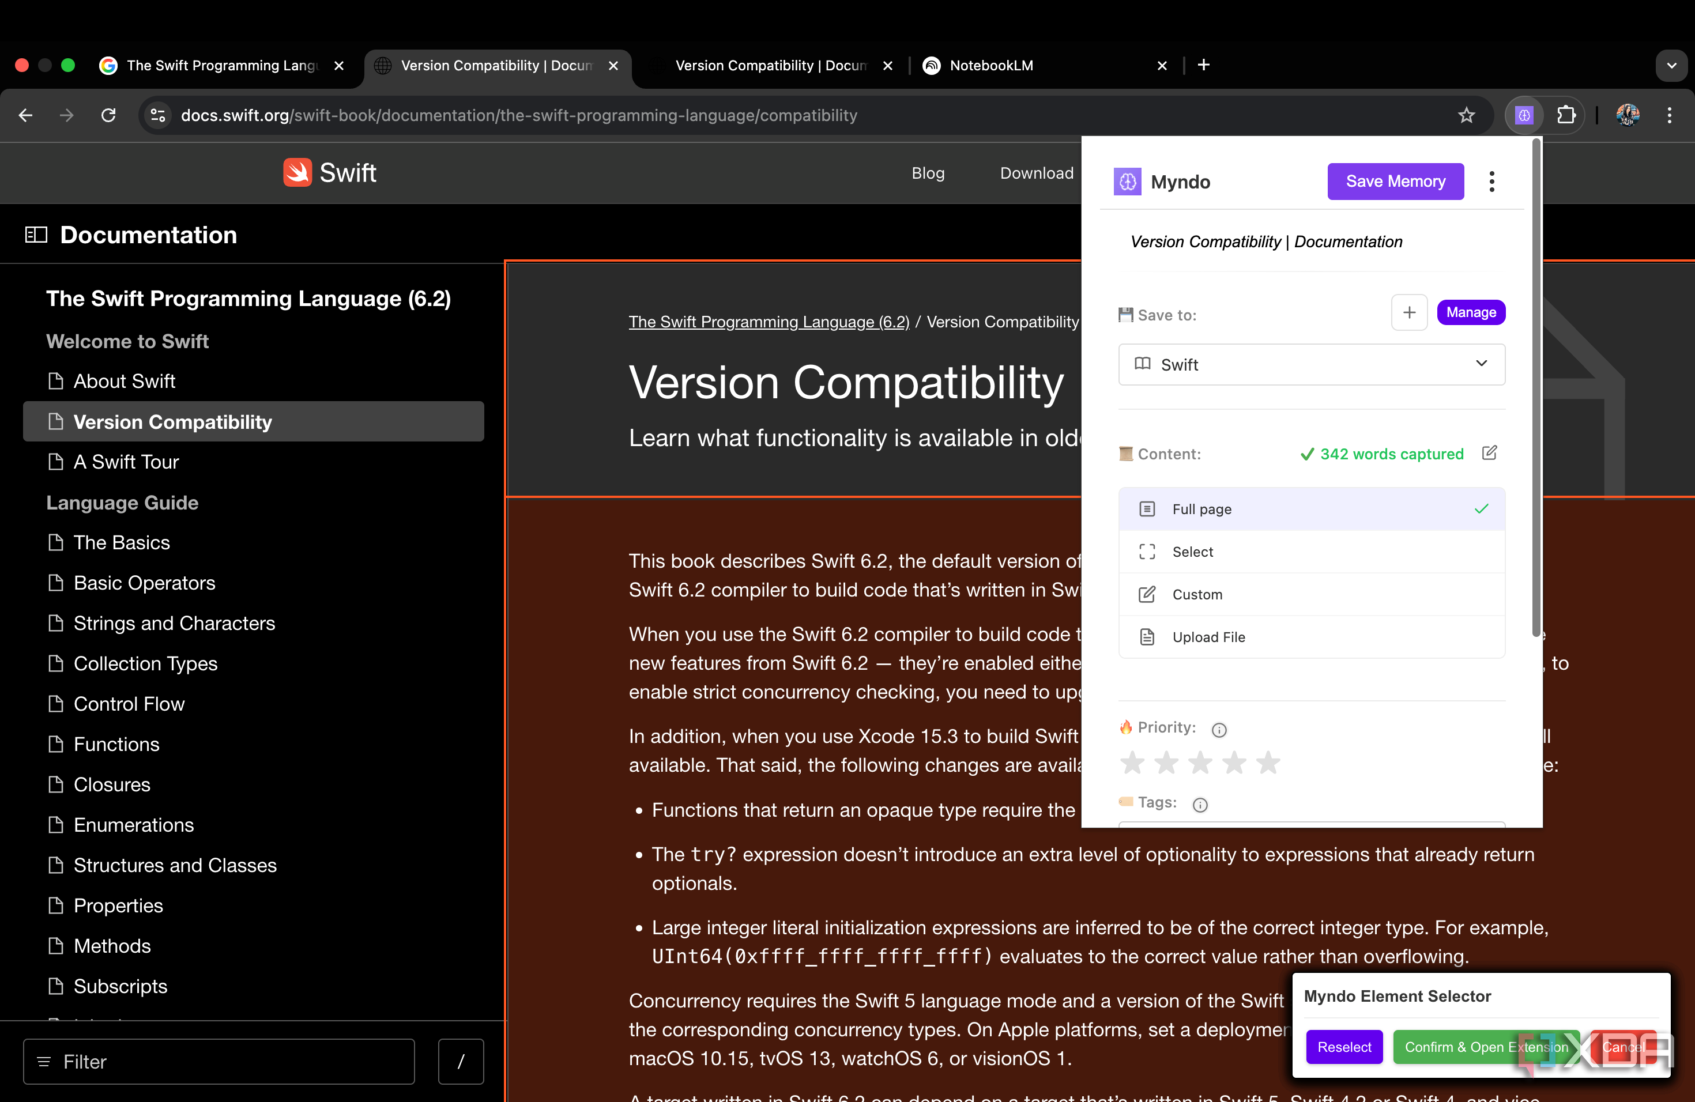Image resolution: width=1695 pixels, height=1102 pixels.
Task: Click the Swift logo in header
Action: click(330, 173)
